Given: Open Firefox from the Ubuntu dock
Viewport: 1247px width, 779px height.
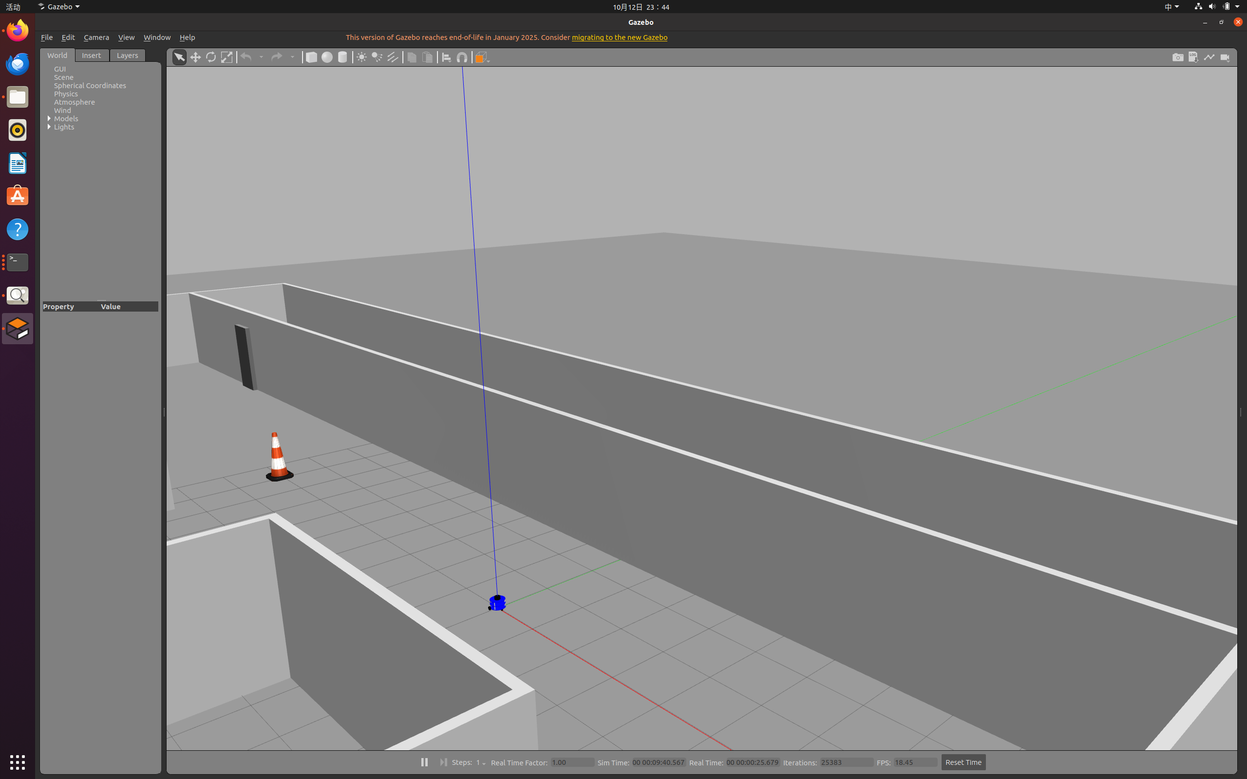Looking at the screenshot, I should click(x=18, y=30).
